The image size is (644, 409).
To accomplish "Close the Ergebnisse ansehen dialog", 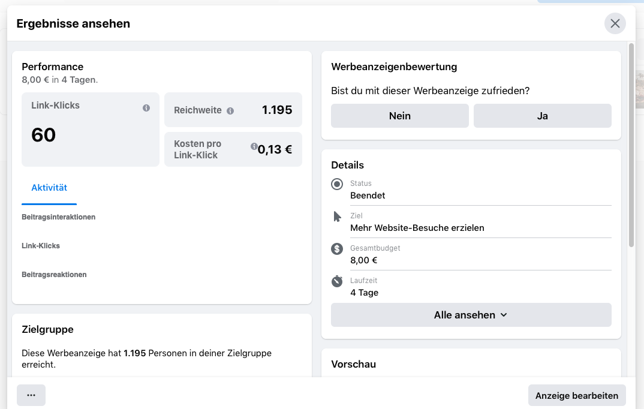I will click(x=615, y=23).
